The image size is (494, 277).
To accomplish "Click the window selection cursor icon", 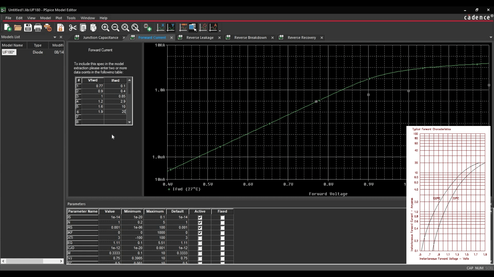I will [193, 27].
